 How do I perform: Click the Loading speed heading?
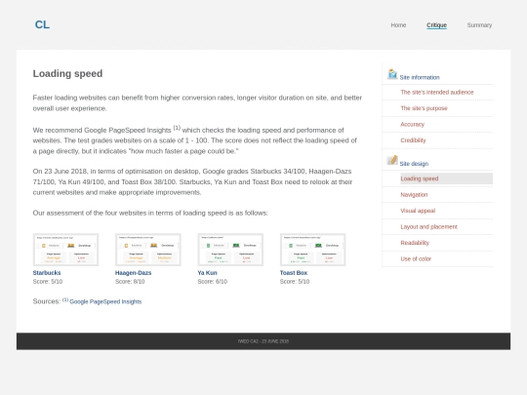pos(67,73)
